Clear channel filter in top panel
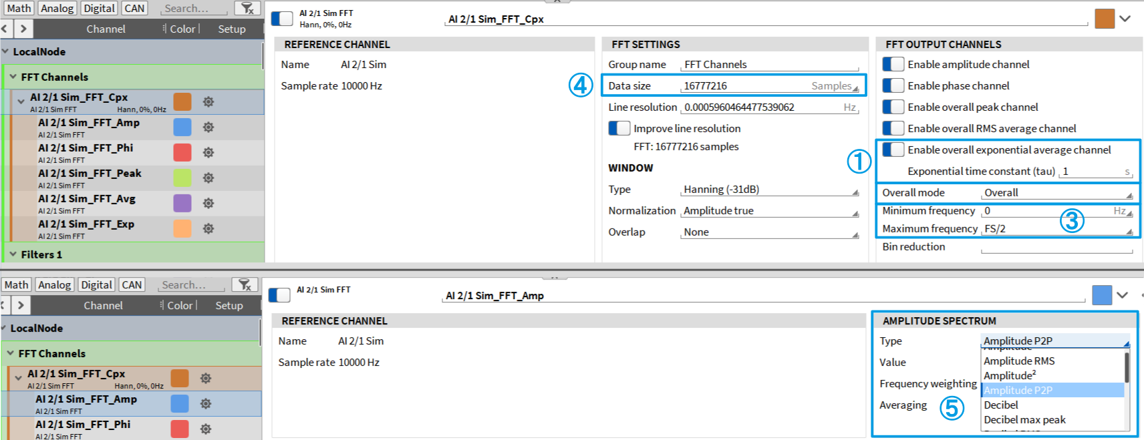Image resolution: width=1144 pixels, height=440 pixels. (247, 9)
